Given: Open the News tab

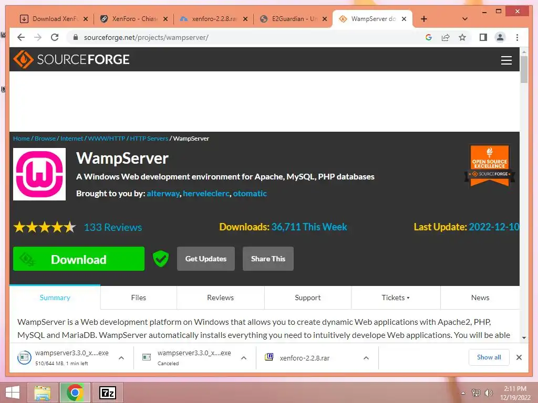Looking at the screenshot, I should 480,298.
